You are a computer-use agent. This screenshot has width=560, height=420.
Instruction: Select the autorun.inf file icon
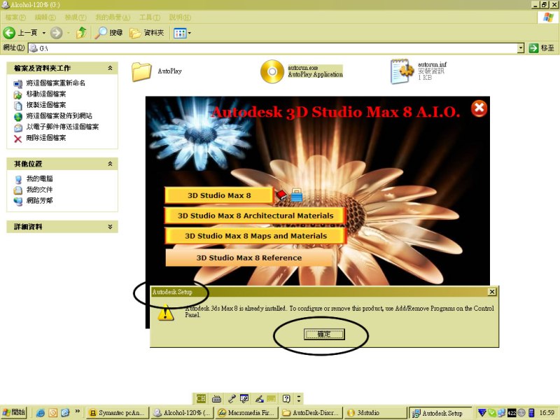pyautogui.click(x=402, y=71)
